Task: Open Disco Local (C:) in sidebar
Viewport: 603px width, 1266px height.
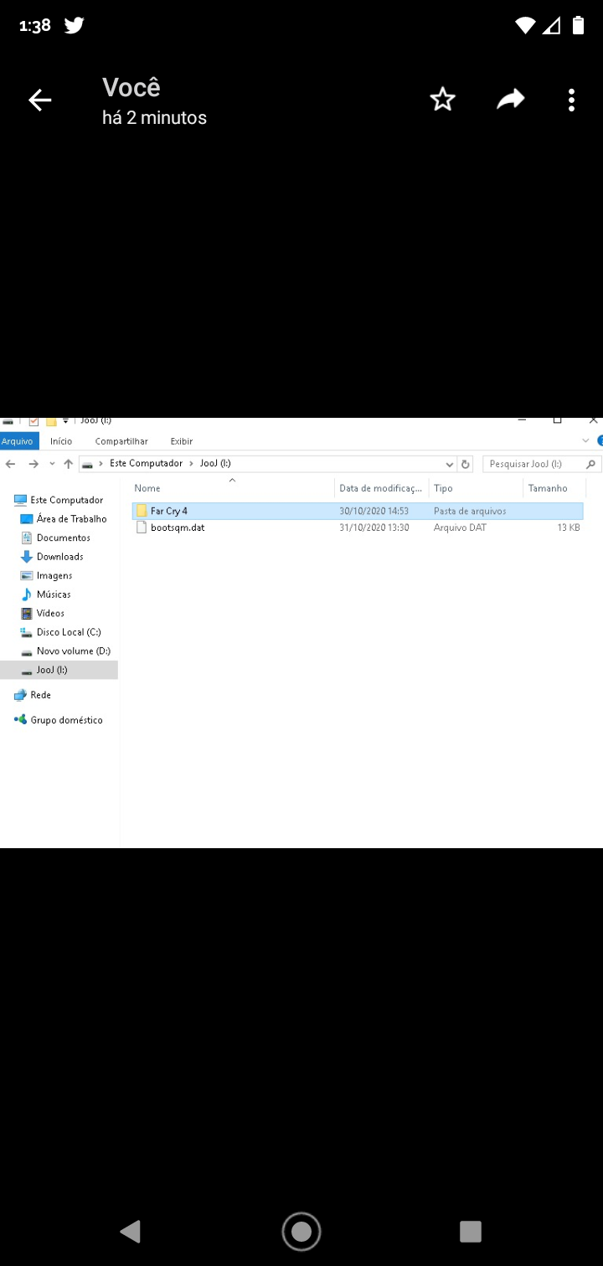Action: click(x=60, y=632)
